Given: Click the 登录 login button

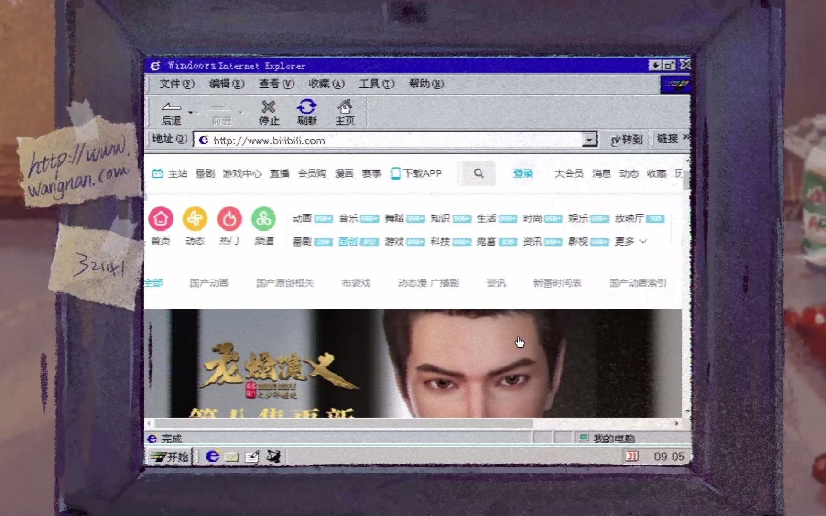Looking at the screenshot, I should point(522,173).
